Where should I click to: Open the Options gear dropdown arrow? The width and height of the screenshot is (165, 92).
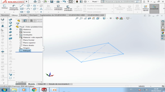[x=88, y=2]
